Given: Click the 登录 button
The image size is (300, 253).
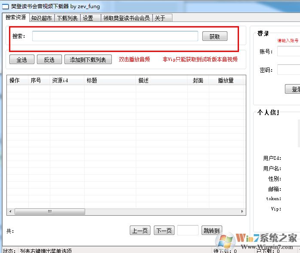Looking at the screenshot, I should click(x=293, y=89).
